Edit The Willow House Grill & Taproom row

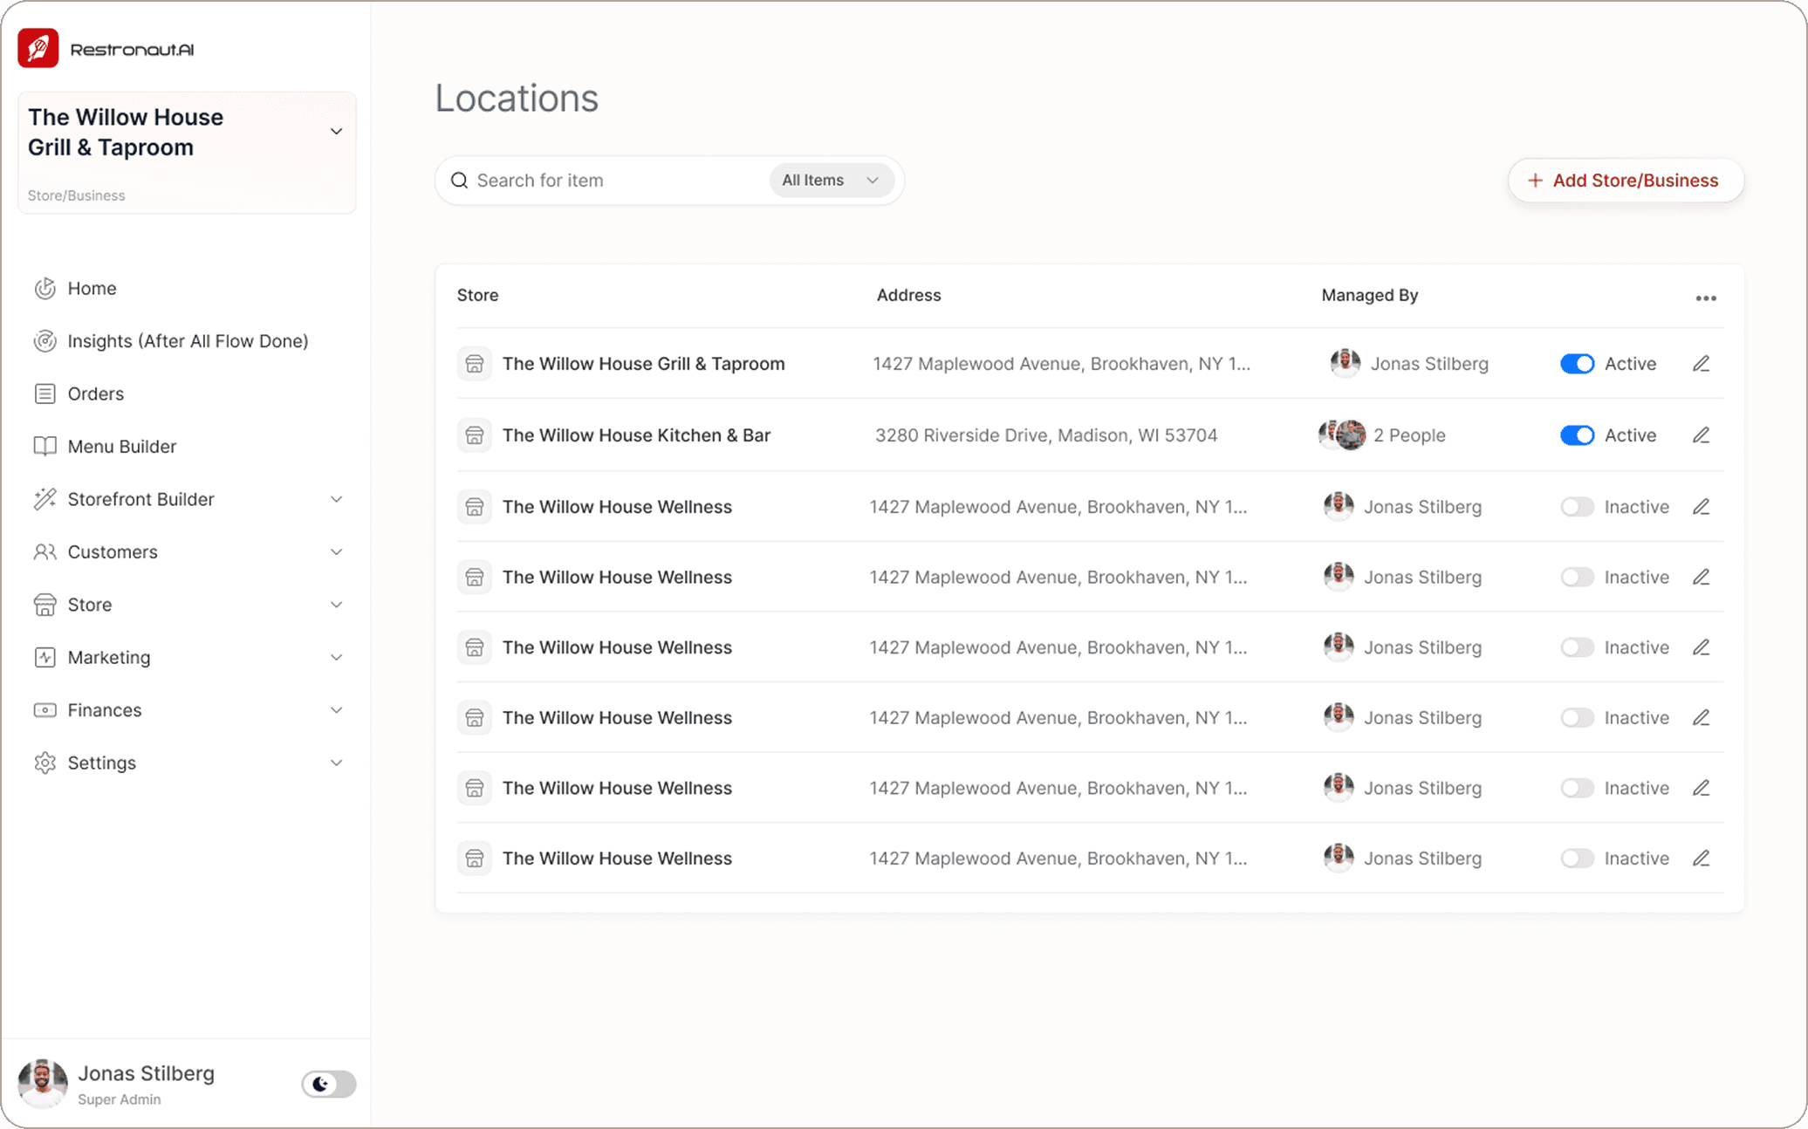pos(1701,364)
